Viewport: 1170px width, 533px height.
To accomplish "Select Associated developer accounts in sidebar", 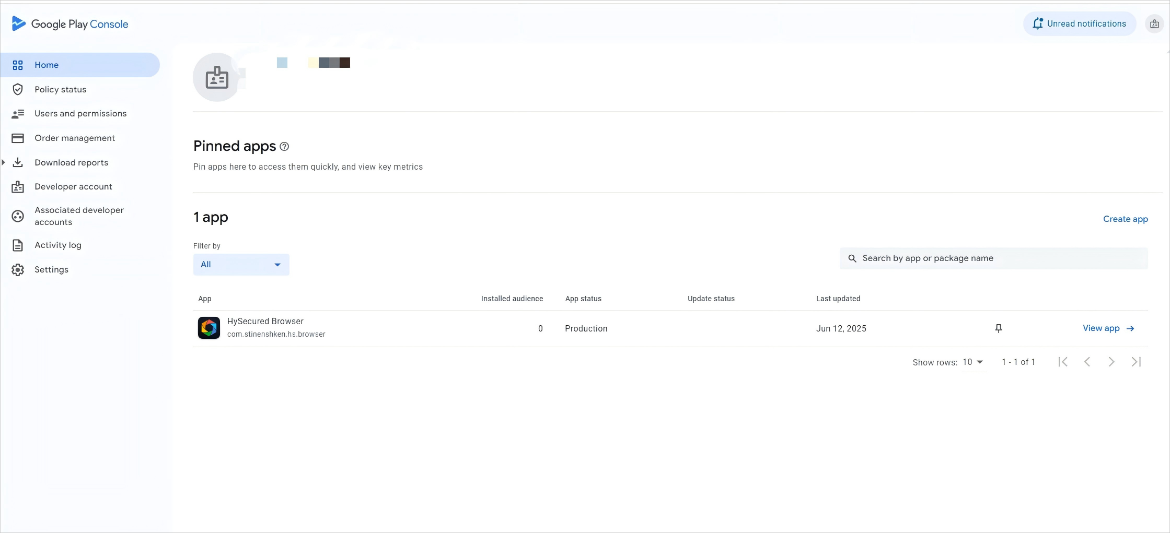I will (79, 216).
